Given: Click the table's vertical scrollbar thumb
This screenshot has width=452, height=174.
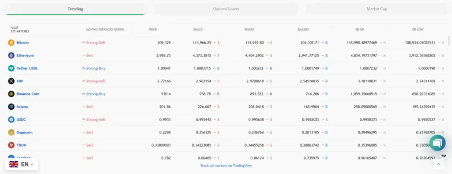Looking at the screenshot, I should [x=448, y=41].
